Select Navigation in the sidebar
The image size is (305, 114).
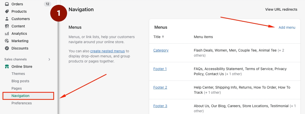pos(20,96)
